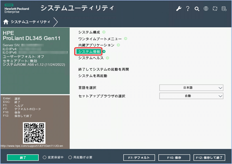Click the circular arrows refresh icon
This screenshot has width=232, height=164.
point(215,9)
